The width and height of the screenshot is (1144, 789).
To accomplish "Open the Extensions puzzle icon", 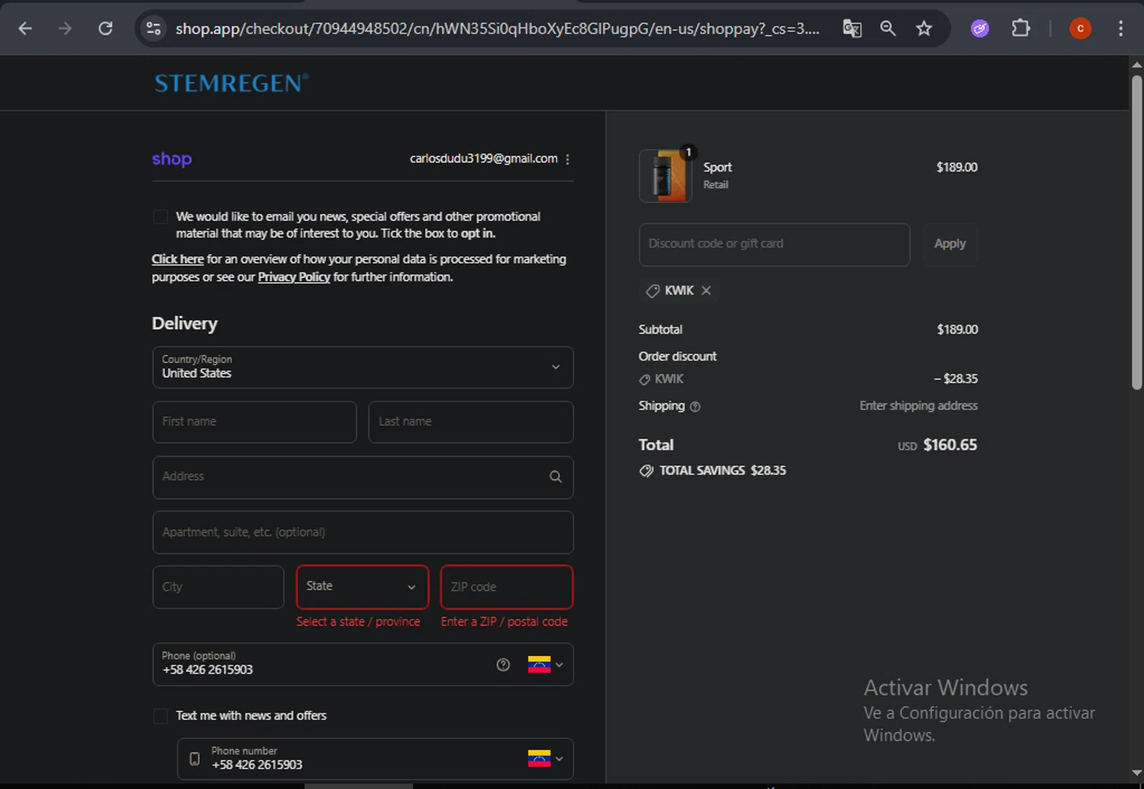I will click(1020, 28).
